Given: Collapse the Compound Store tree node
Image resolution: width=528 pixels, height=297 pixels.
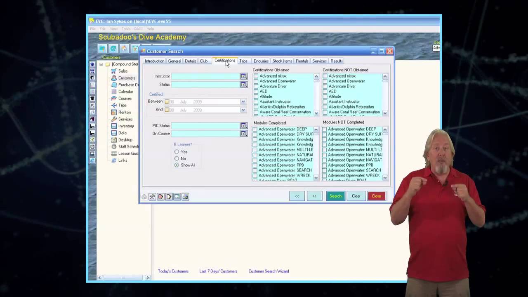Looking at the screenshot, I should click(x=101, y=64).
